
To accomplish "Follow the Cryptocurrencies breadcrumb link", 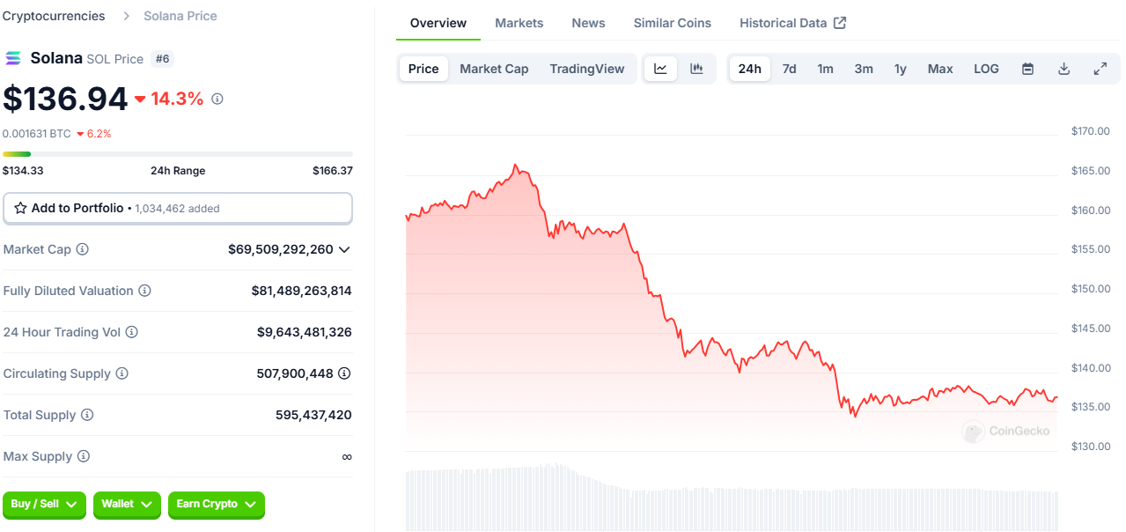I will (54, 16).
